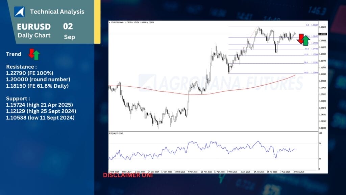This screenshot has height=195, width=346.
Task: Click the EURUSD,Daily chart dropdown triangle
Action: click(109, 22)
